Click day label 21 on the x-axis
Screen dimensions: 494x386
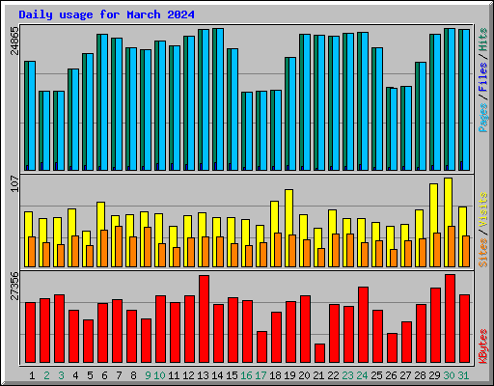click(x=318, y=375)
